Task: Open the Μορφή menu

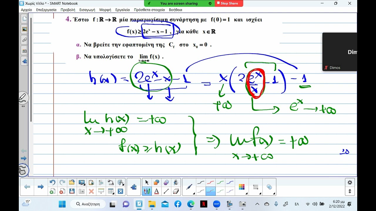Action: [x=105, y=10]
